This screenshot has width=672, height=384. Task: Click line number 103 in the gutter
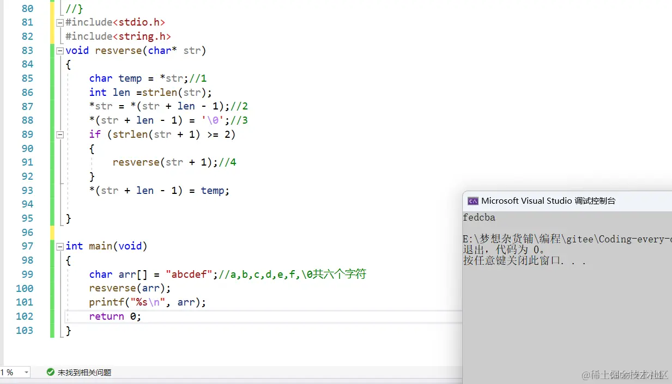25,331
